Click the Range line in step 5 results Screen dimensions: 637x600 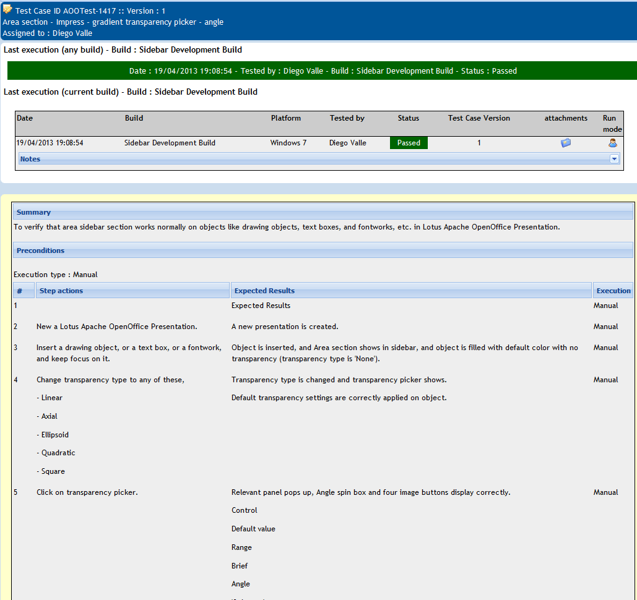tap(241, 547)
